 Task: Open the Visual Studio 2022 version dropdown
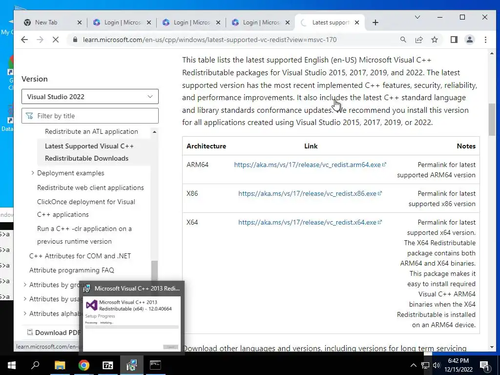[x=90, y=97]
